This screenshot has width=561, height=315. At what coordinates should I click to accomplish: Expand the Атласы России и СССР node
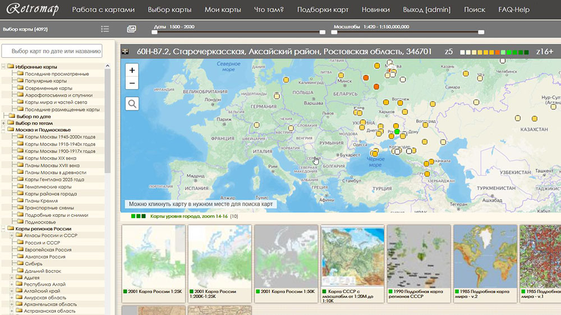coord(12,235)
